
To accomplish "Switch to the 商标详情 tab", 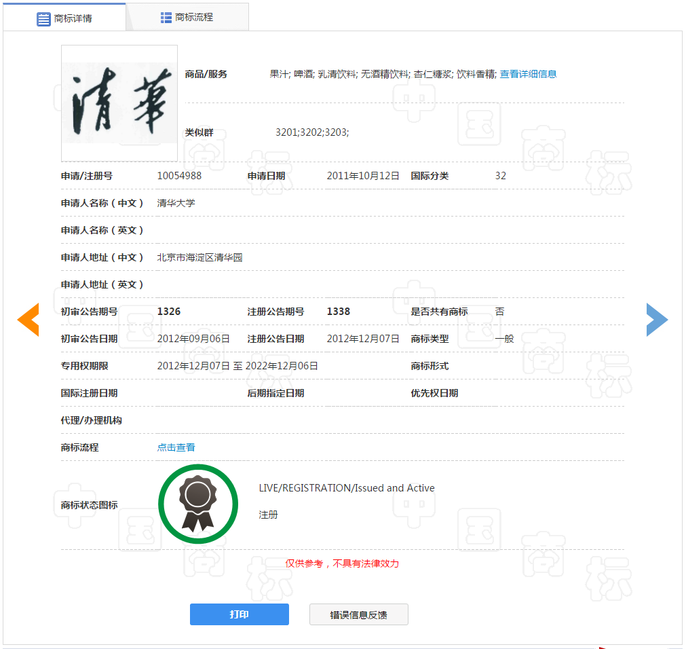I will coord(73,18).
